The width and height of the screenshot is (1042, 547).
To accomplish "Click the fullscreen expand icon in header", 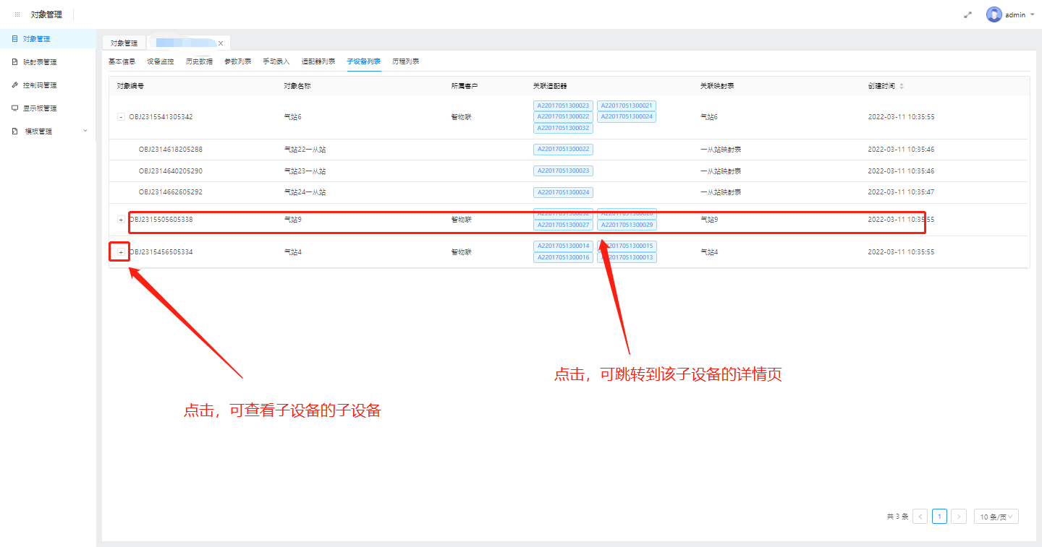I will coord(967,14).
